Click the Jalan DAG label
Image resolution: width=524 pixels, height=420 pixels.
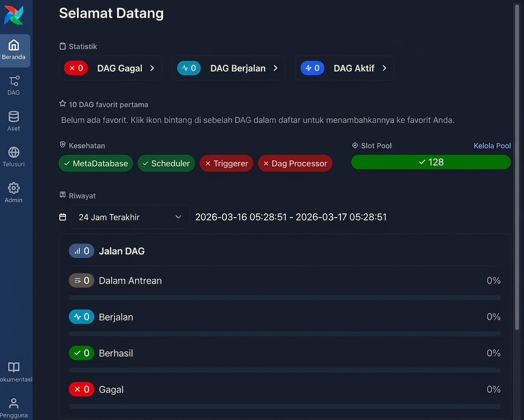click(121, 251)
